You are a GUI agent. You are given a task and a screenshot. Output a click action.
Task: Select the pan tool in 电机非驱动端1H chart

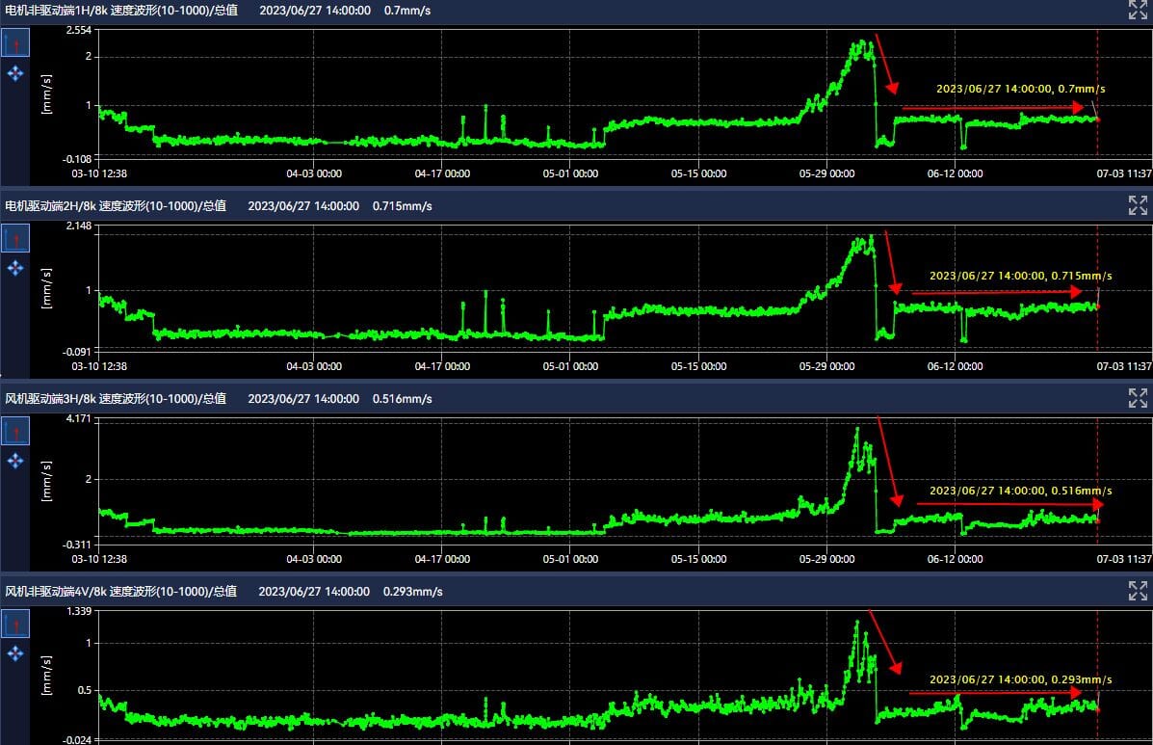coord(15,73)
